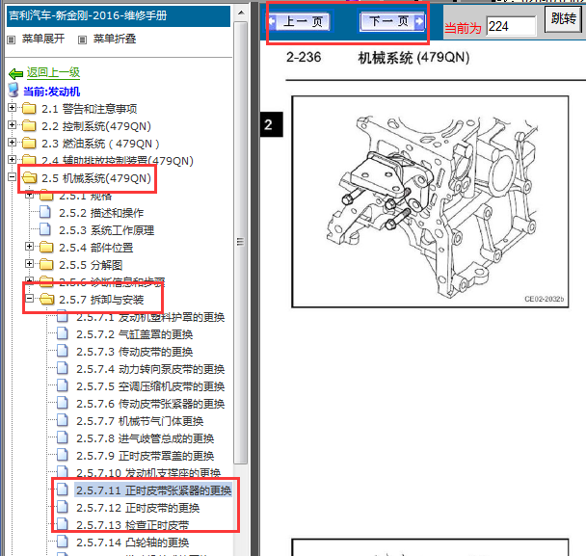This screenshot has width=586, height=556.
Task: Expand the 2.5.4 部件位置 node
Action: click(x=29, y=247)
